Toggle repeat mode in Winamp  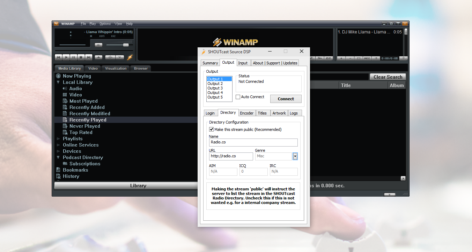pos(119,57)
